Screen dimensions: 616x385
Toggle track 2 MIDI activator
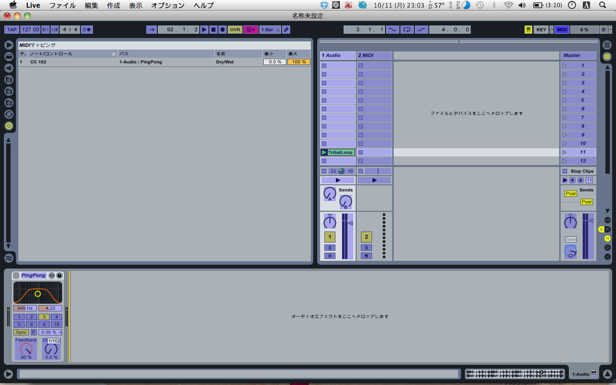click(x=366, y=237)
